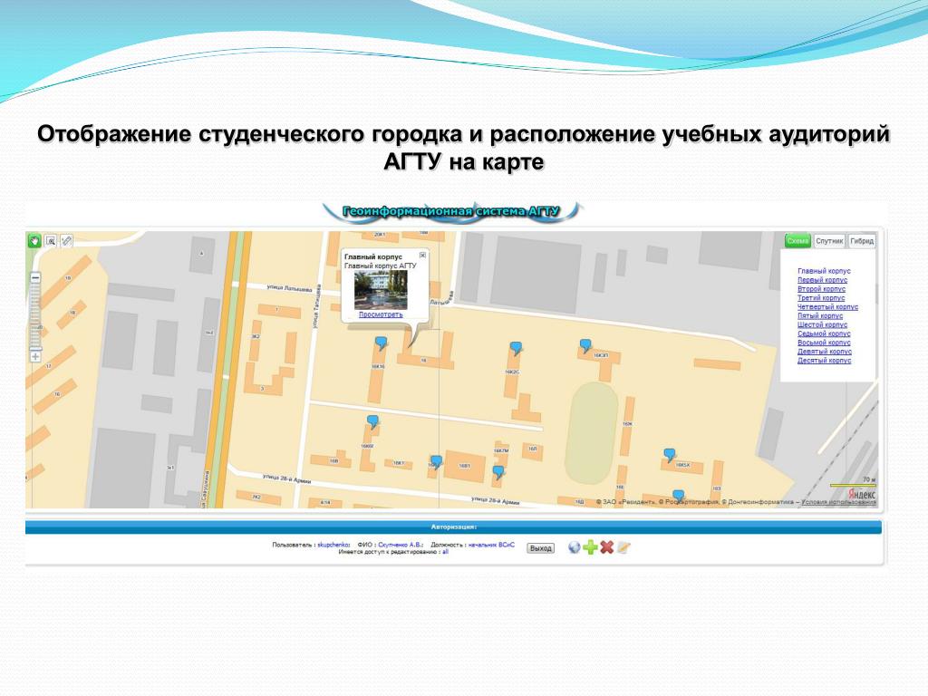
Task: Click the Авторизация header bar
Action: [x=453, y=527]
